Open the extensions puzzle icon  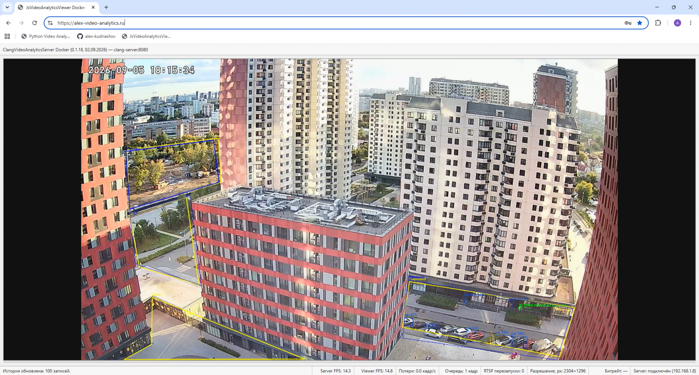coord(658,23)
